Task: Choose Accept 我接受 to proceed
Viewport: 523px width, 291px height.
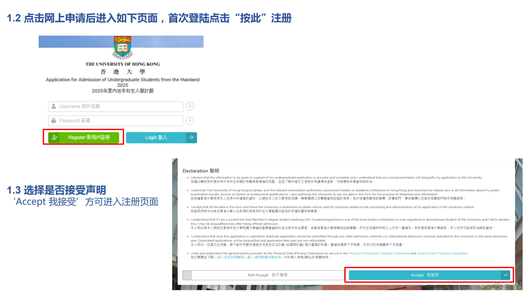Action: point(424,275)
